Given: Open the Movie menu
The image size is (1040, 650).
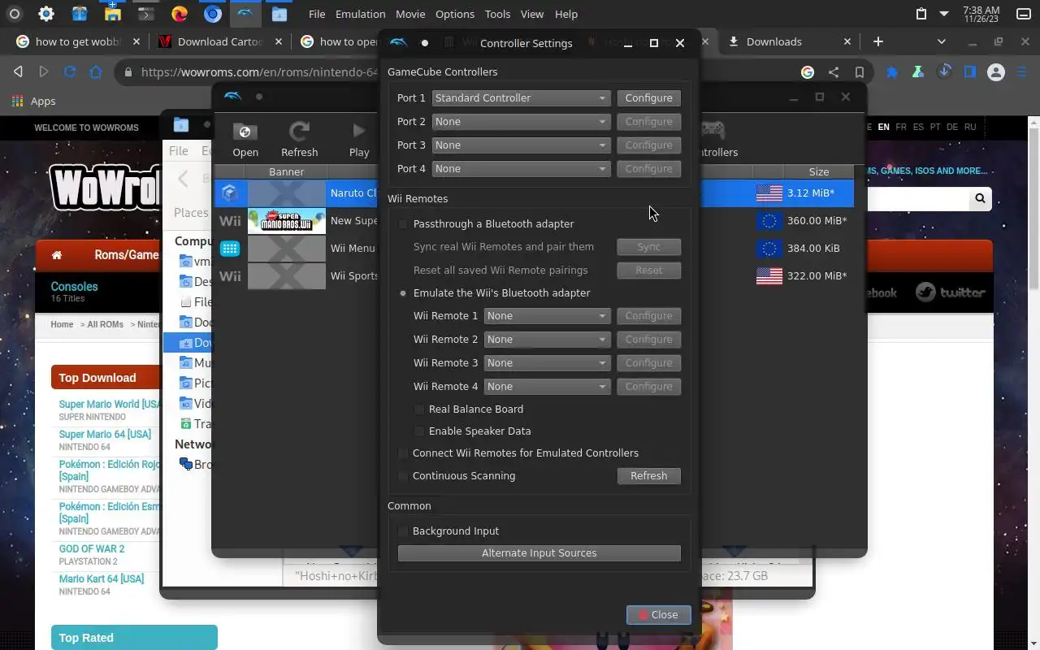Looking at the screenshot, I should 410,14.
